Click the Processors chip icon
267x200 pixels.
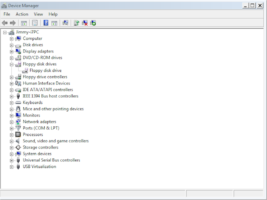[18, 134]
